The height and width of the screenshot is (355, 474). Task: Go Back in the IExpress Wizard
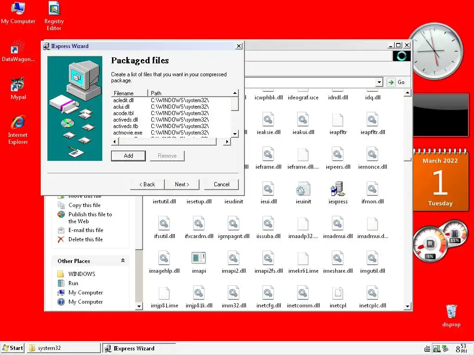tap(147, 184)
